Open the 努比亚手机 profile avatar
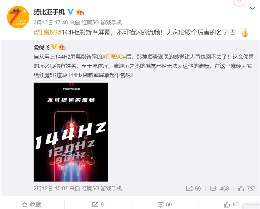The width and height of the screenshot is (260, 209). [18, 17]
